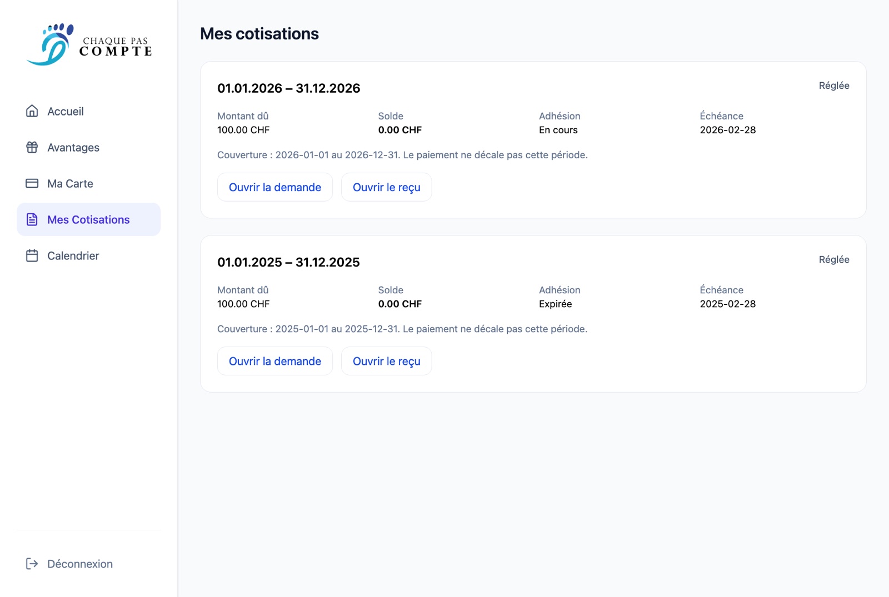Viewport: 889px width, 597px height.
Task: Open the Calendrier section
Action: point(89,255)
